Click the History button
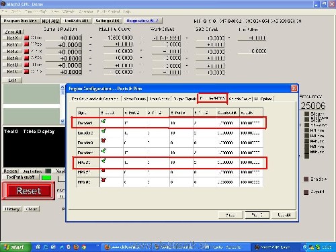This screenshot has height=252, width=336. pyautogui.click(x=12, y=209)
